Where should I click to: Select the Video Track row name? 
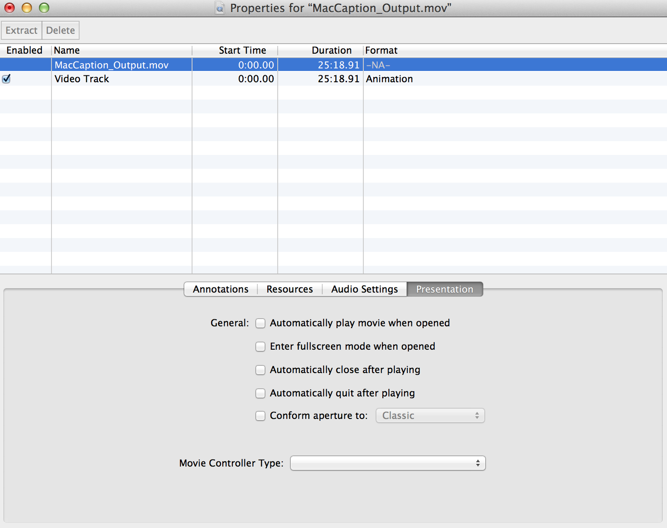tap(82, 79)
